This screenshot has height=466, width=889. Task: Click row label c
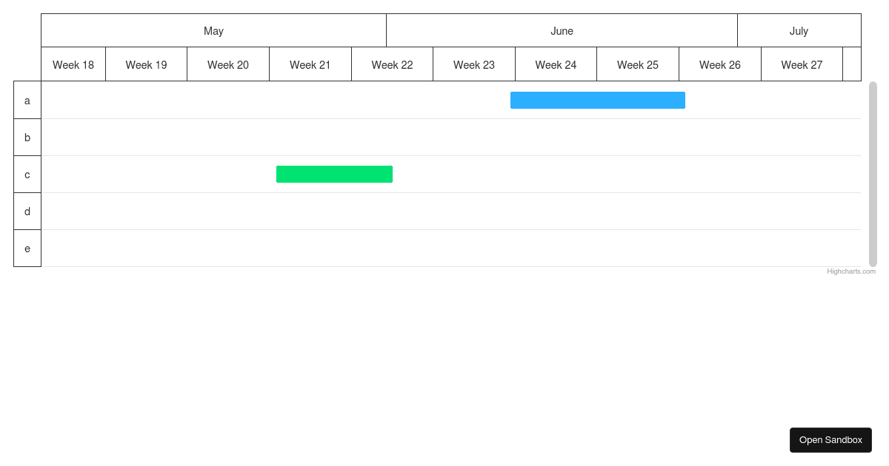[x=27, y=174]
